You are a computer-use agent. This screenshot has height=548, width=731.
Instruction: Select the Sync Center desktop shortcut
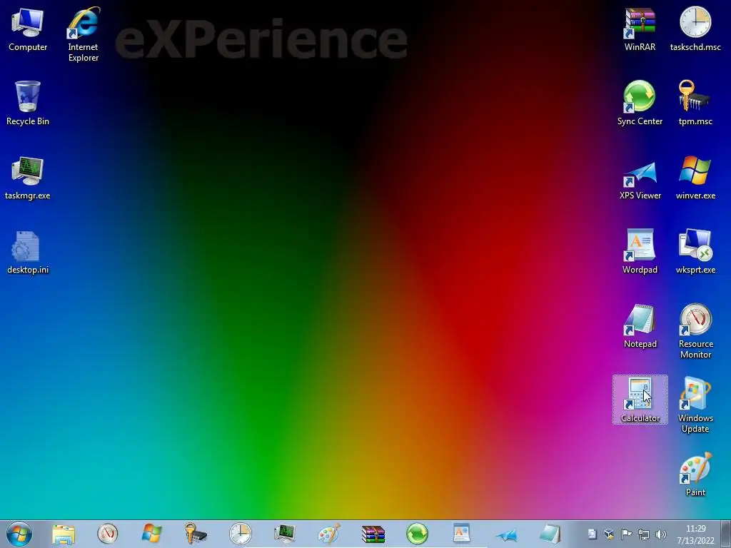pos(640,103)
